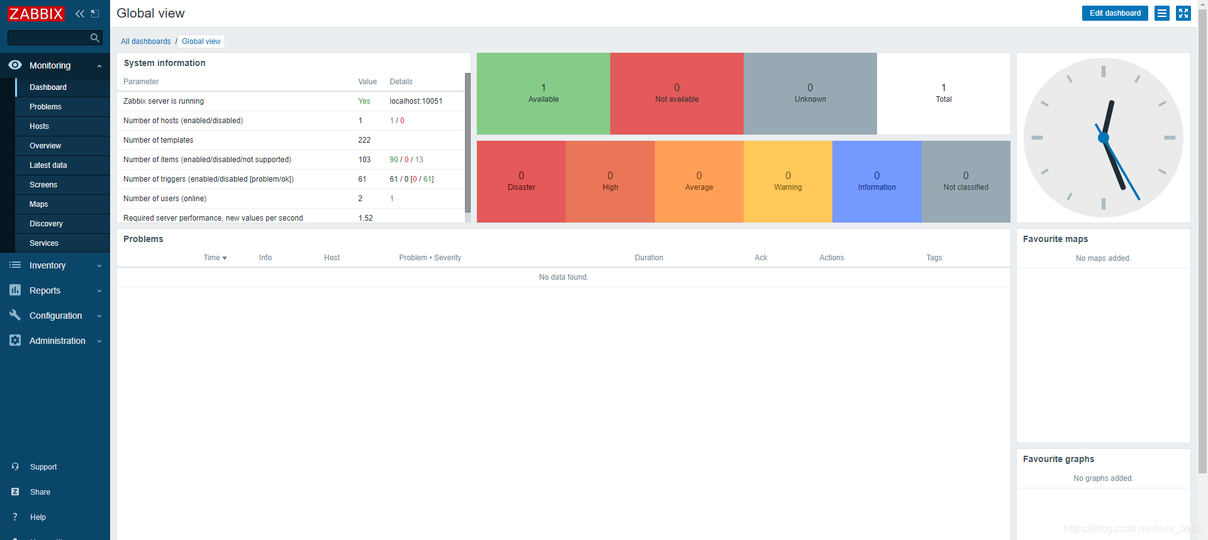This screenshot has height=540, width=1208.
Task: Click gray Unknown hosts tile
Action: click(810, 94)
